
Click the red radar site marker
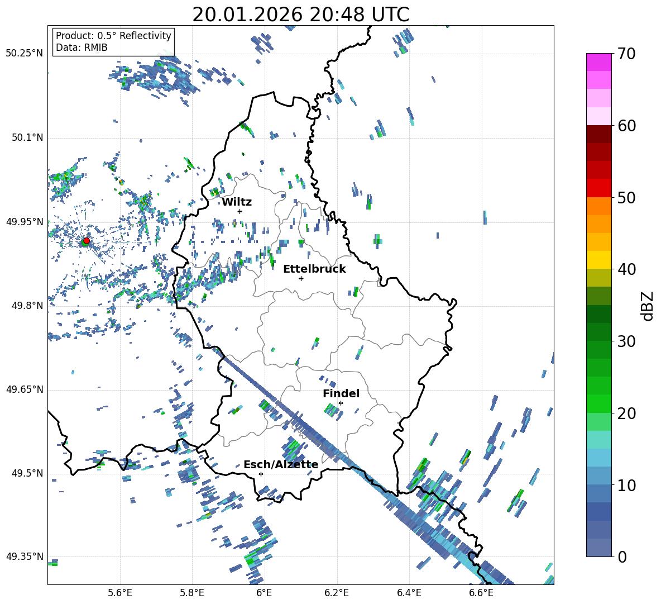pyautogui.click(x=87, y=240)
